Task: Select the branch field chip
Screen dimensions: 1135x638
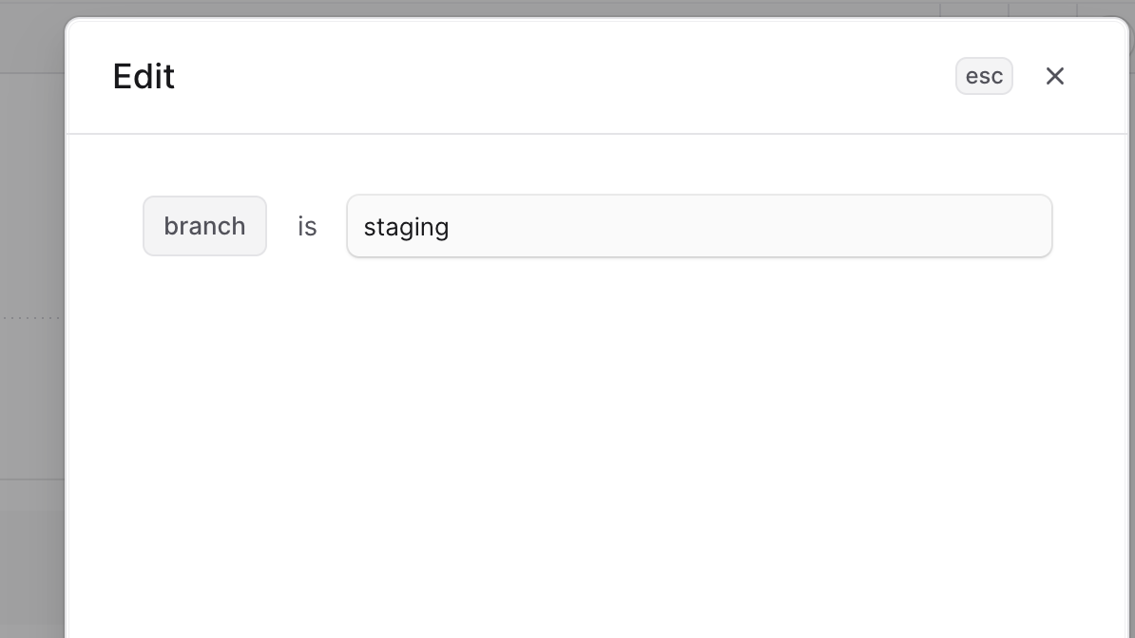Action: point(204,226)
